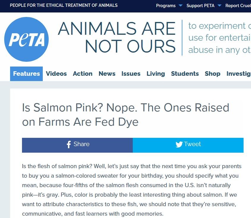
Task: Open the Support PETA dropdown
Action: pyautogui.click(x=200, y=5)
